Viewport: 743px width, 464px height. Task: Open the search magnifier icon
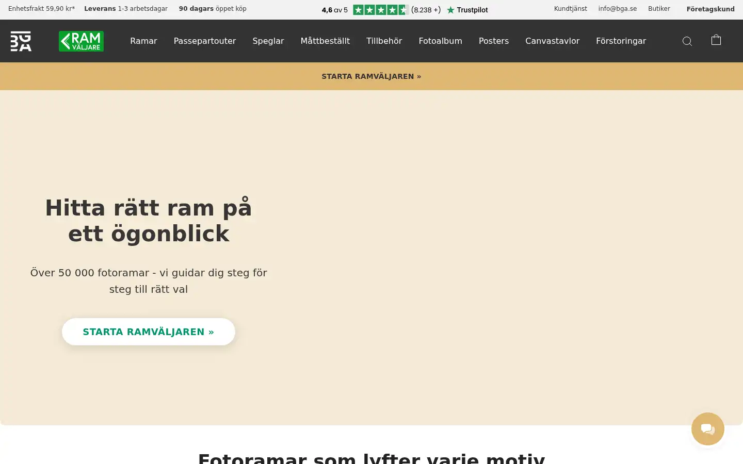(x=687, y=41)
